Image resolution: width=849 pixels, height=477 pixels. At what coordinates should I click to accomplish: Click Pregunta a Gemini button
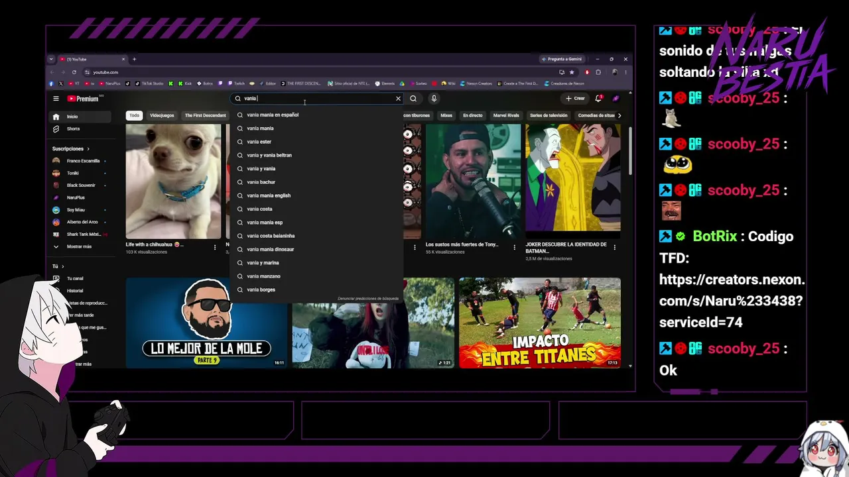click(x=561, y=59)
